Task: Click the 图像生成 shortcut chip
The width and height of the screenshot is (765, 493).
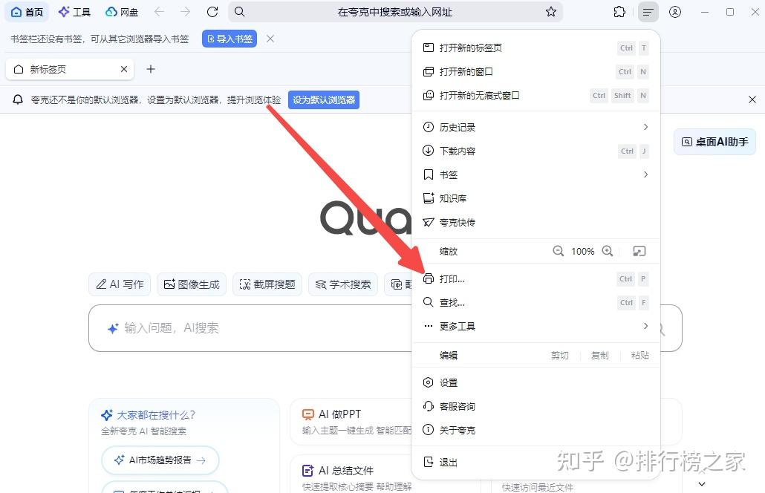Action: click(x=192, y=284)
